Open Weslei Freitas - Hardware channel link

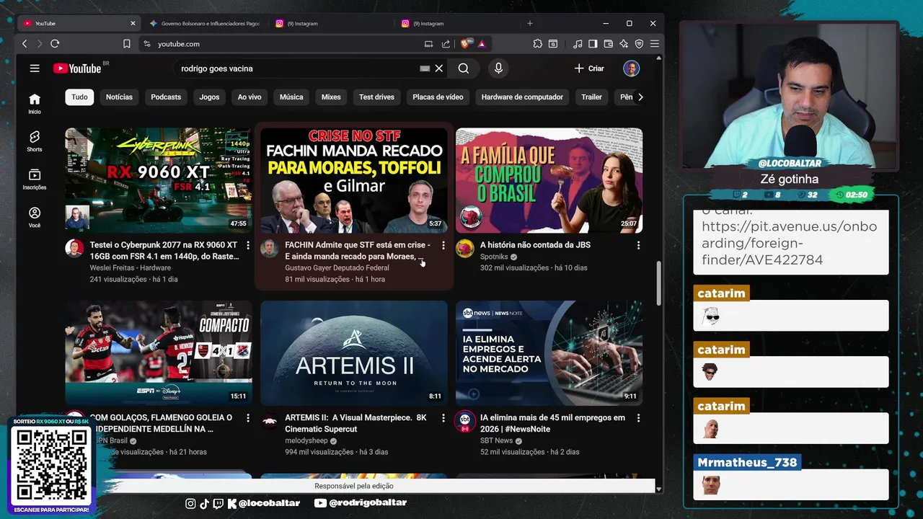(130, 267)
